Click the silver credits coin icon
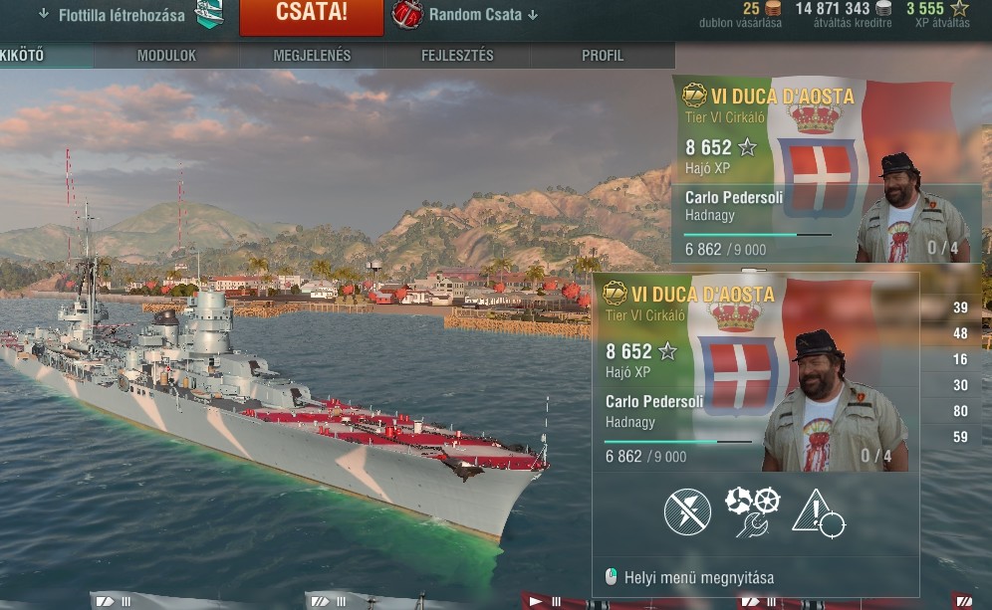The image size is (992, 610). click(x=883, y=8)
